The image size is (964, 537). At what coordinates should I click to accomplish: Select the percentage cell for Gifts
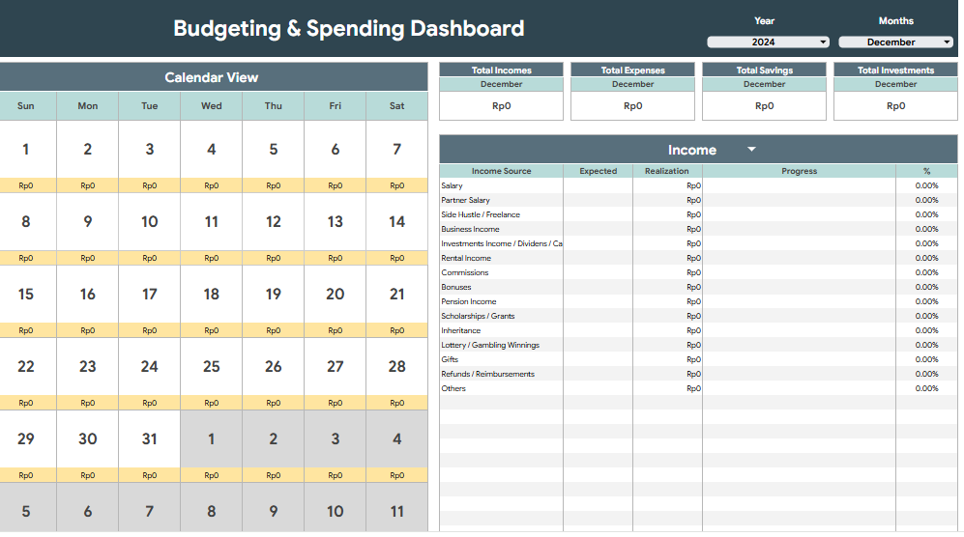click(925, 359)
